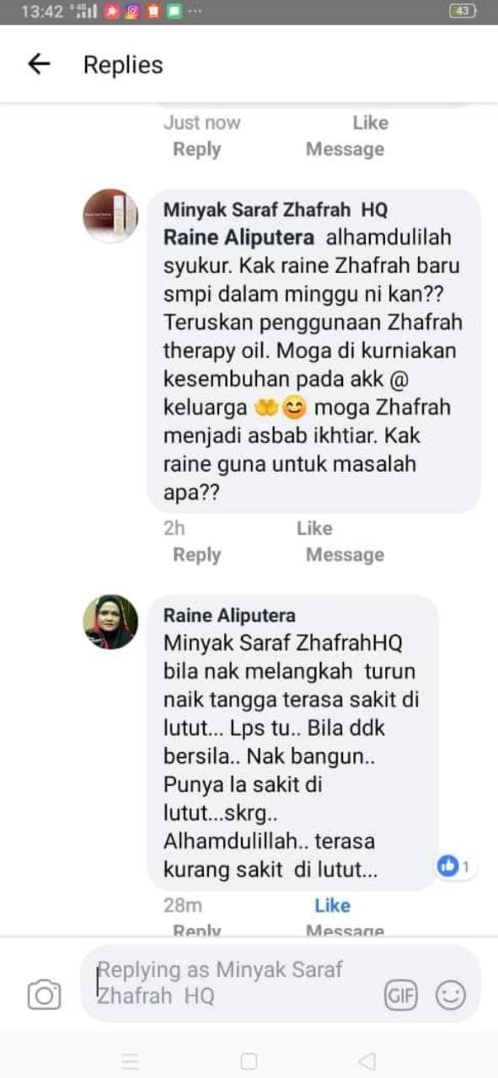Open the emoji smiley picker
498x1078 pixels.
click(451, 996)
